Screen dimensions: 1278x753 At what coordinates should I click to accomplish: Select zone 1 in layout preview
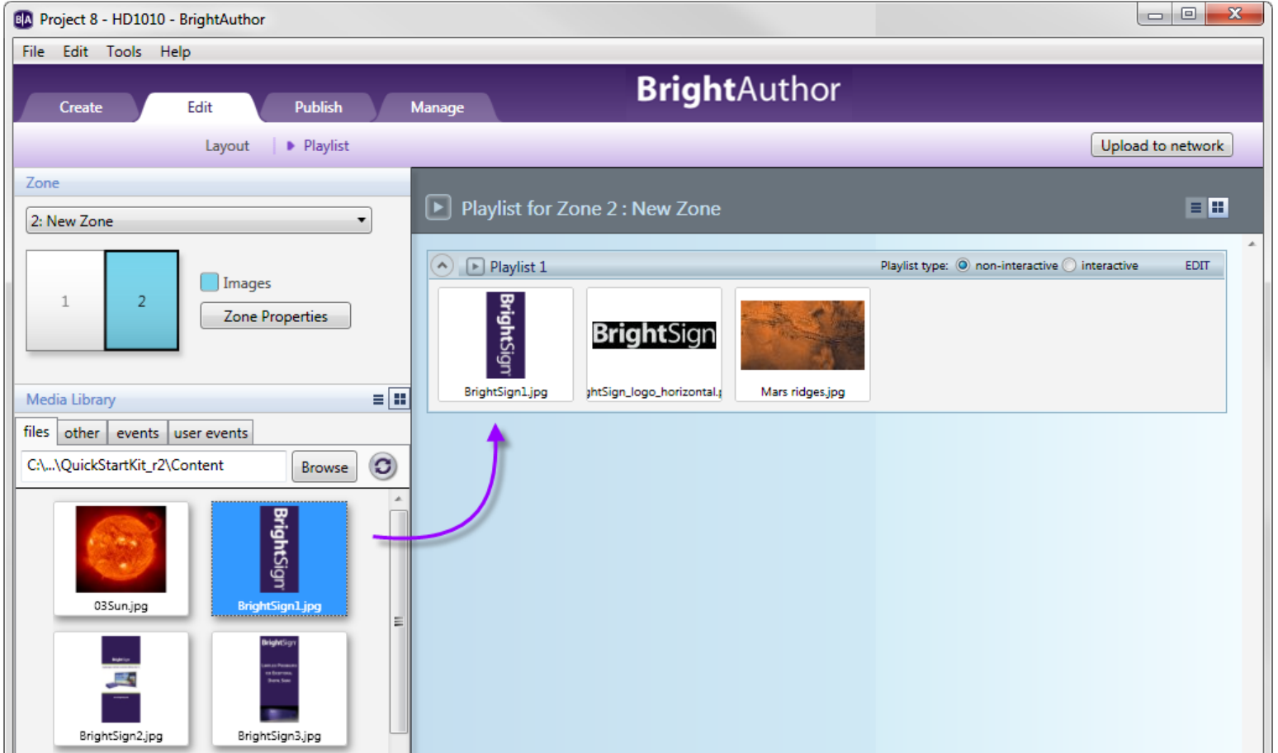click(x=65, y=301)
